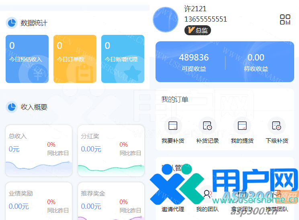Click the 收入概要 heading text
Image resolution: width=299 pixels, height=220 pixels.
pos(34,107)
